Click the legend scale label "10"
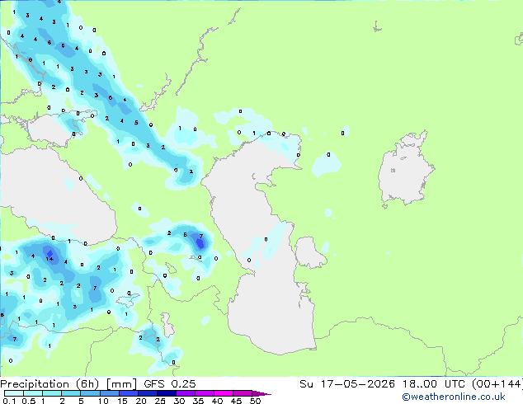This screenshot has height=404, width=523. pos(103,401)
